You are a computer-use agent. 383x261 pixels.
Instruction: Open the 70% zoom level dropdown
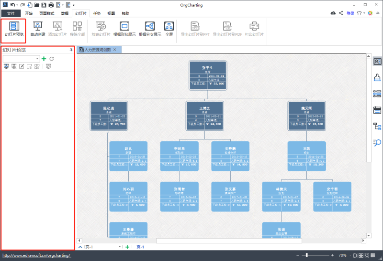pos(350,255)
